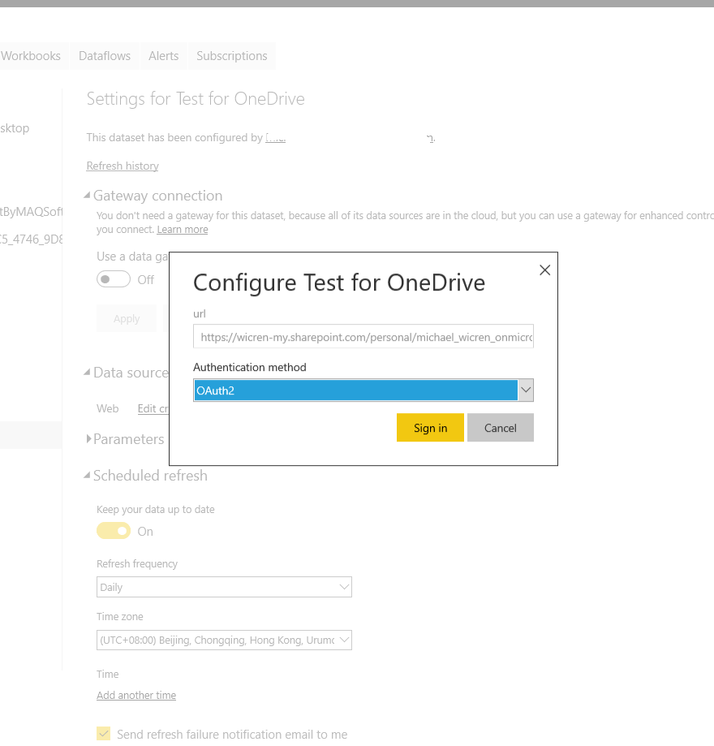The image size is (714, 746).
Task: Open the Refresh history link
Action: click(123, 166)
